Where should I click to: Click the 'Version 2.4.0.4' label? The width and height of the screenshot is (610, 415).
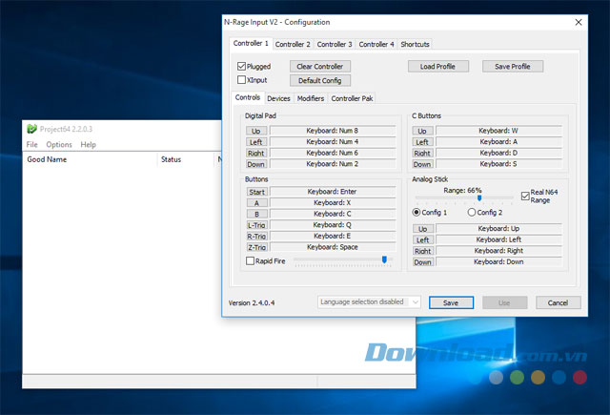(252, 302)
